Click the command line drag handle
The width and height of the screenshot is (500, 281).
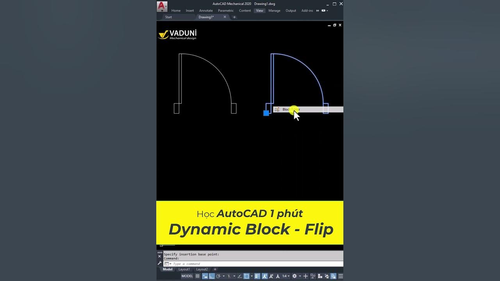(159, 253)
